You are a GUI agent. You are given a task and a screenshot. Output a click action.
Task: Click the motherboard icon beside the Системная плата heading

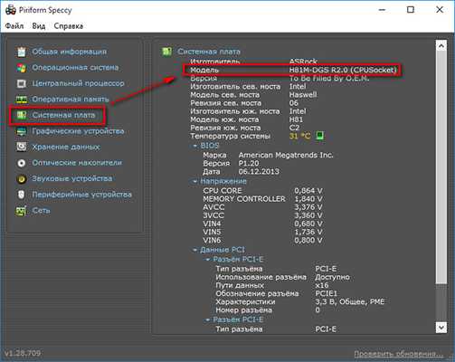[166, 52]
